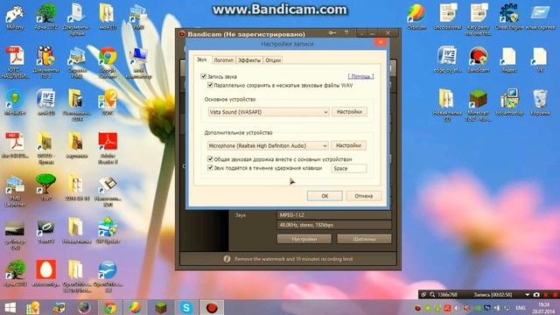
Task: Click the ENG language indicator in tray
Action: (521, 307)
